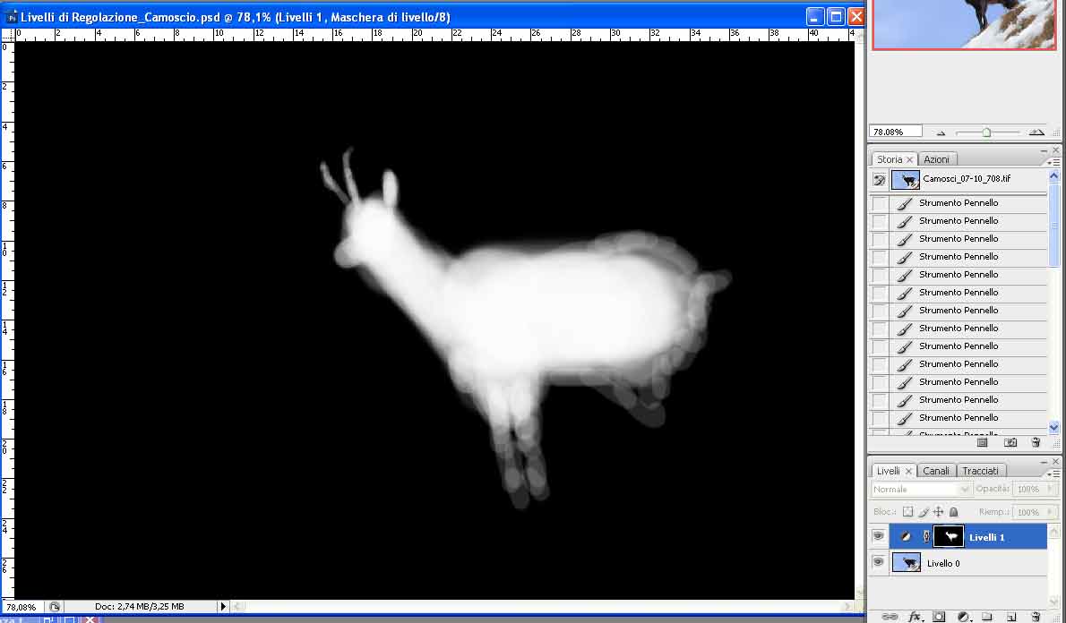The image size is (1066, 623).
Task: Click the Add layer mask icon
Action: pos(939,617)
